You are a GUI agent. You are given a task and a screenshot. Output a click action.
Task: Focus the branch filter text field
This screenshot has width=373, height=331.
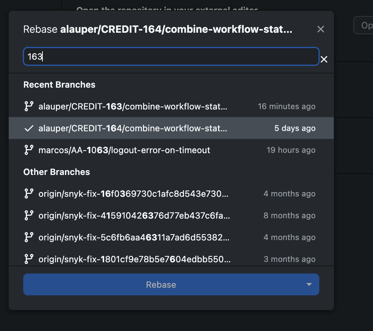(171, 56)
